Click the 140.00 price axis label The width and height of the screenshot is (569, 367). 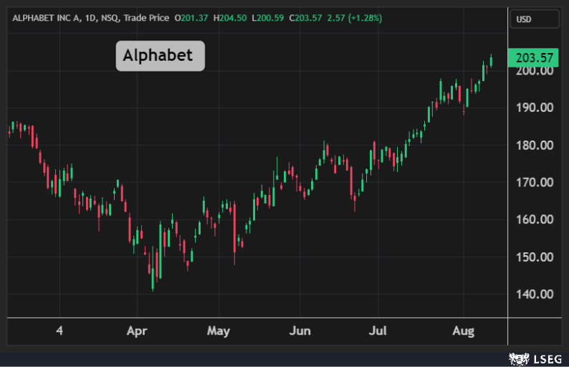tap(532, 294)
